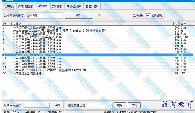Switch to 百度网盘搜索 tab
Viewport: 195px width, 113px height.
coord(25,6)
